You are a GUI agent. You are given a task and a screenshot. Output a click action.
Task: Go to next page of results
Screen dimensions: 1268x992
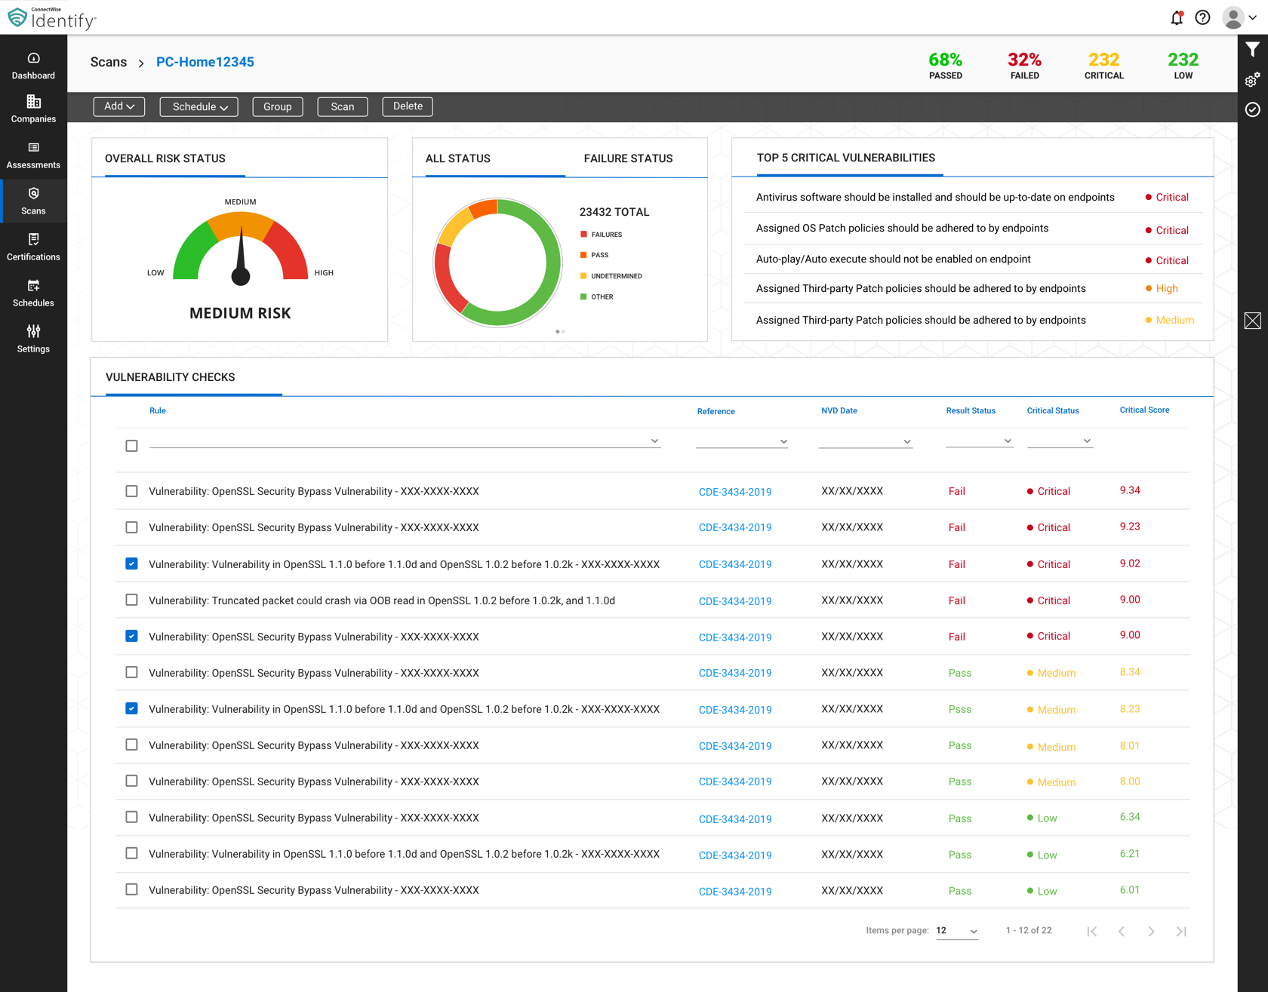[x=1151, y=931]
